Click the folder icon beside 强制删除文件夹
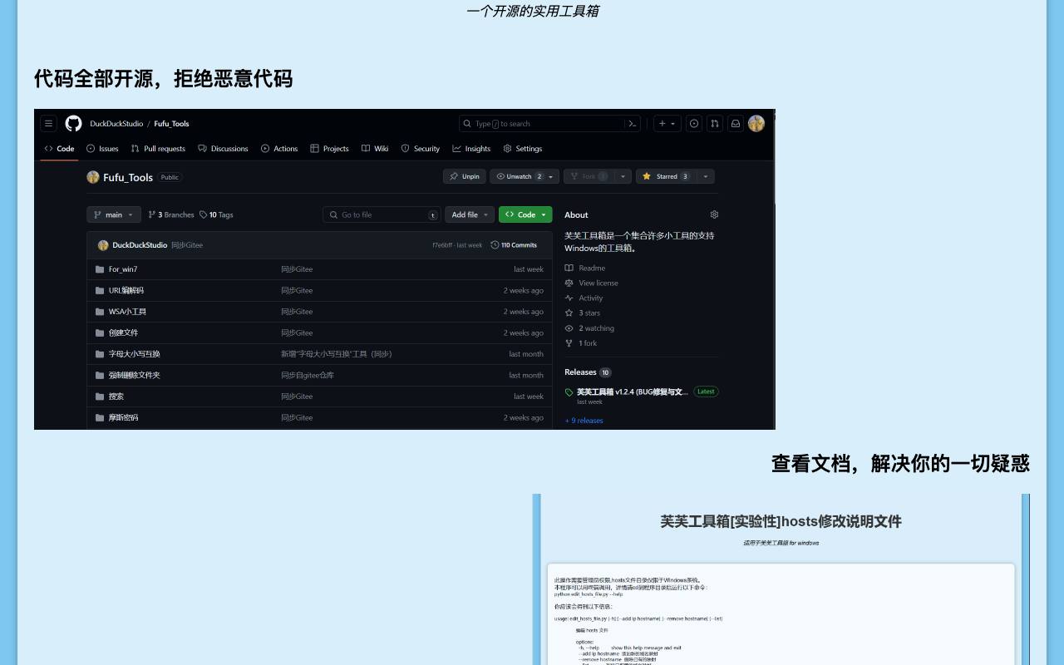This screenshot has height=665, width=1064. coord(100,375)
